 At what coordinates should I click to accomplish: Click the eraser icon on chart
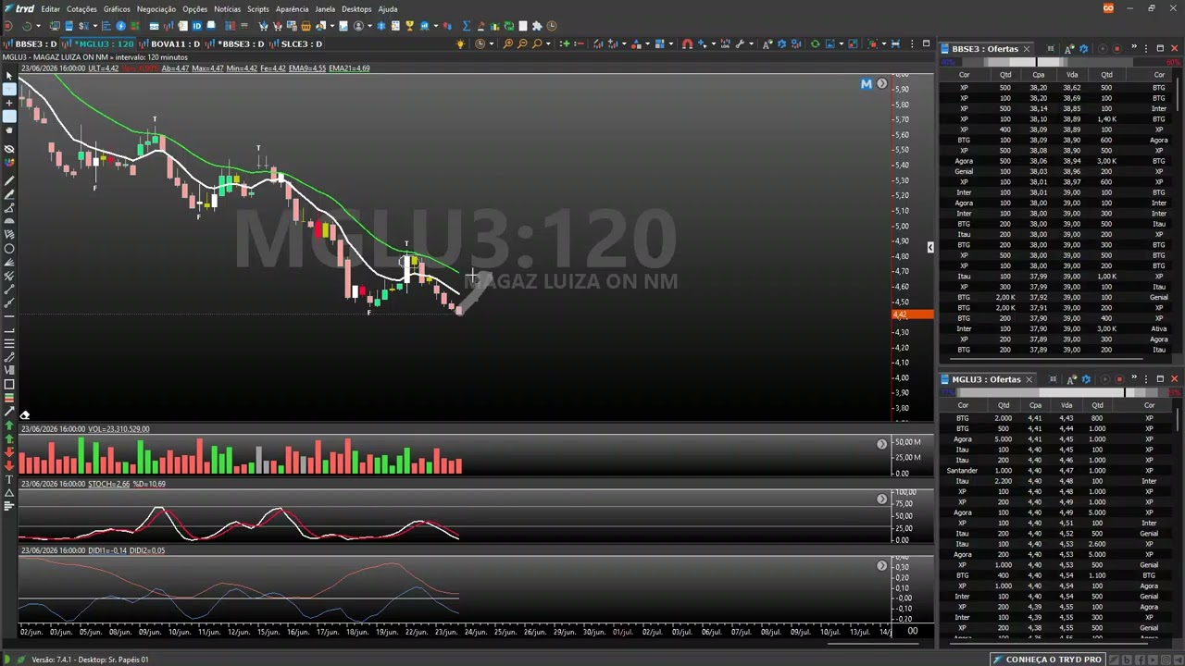[x=25, y=415]
